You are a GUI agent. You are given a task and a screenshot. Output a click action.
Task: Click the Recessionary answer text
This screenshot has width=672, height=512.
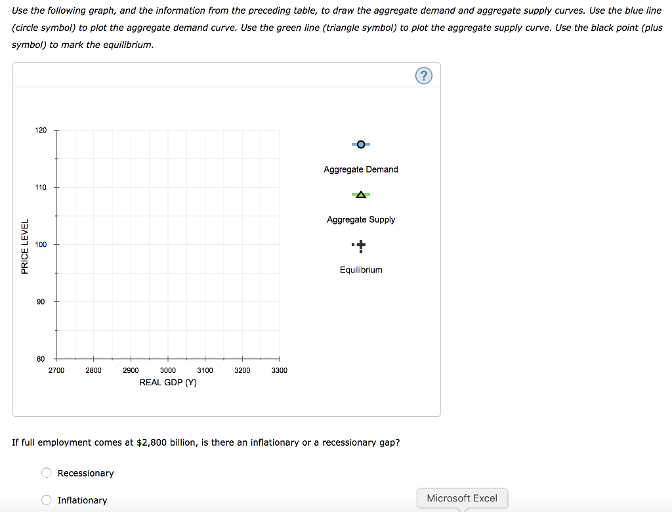(85, 473)
